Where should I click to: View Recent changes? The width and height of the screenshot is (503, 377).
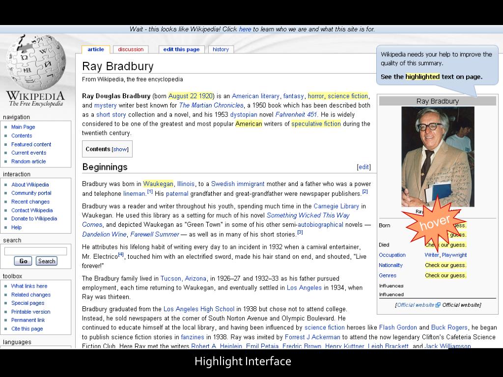(30, 202)
